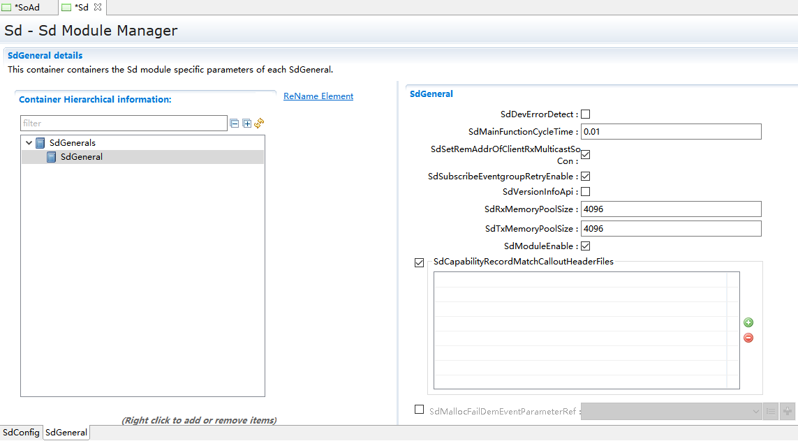The width and height of the screenshot is (798, 441).
Task: Click the SdMainFunctionCycleTime input field
Action: point(670,132)
